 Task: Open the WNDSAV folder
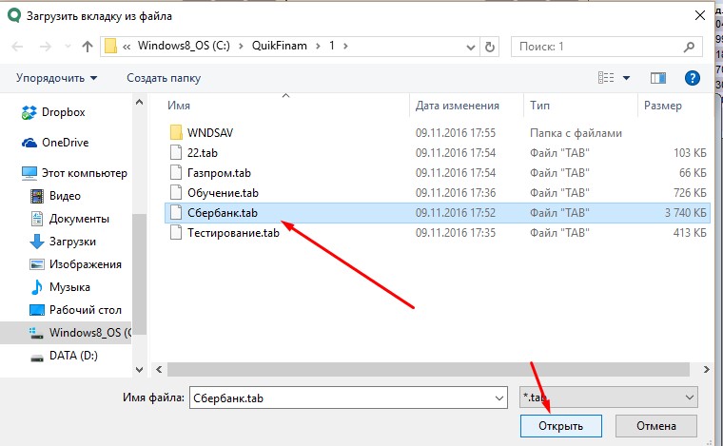pyautogui.click(x=209, y=132)
